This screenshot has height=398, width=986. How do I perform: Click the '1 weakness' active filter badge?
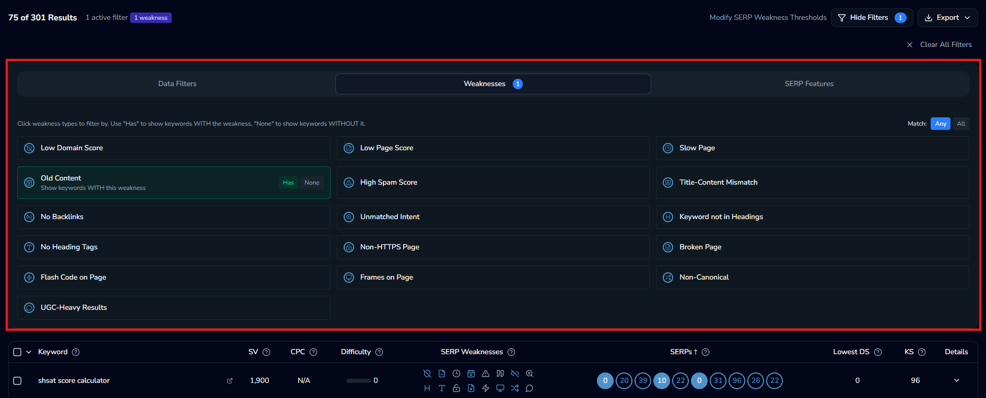click(151, 18)
